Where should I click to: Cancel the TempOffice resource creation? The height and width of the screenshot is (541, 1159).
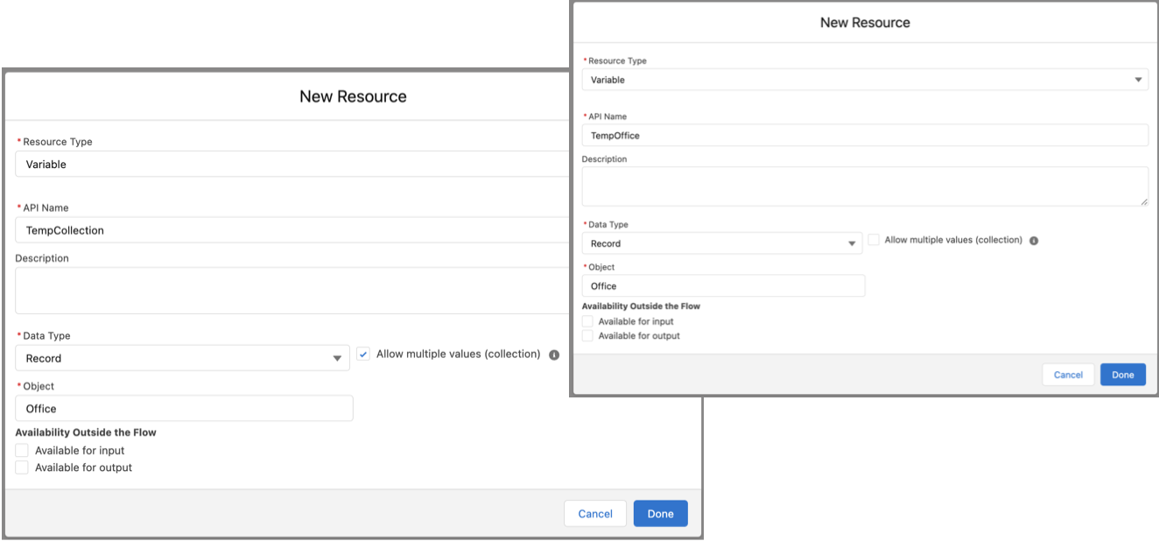1068,374
